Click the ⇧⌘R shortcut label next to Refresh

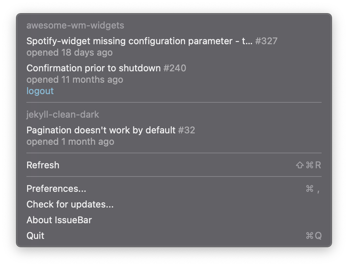pos(309,165)
